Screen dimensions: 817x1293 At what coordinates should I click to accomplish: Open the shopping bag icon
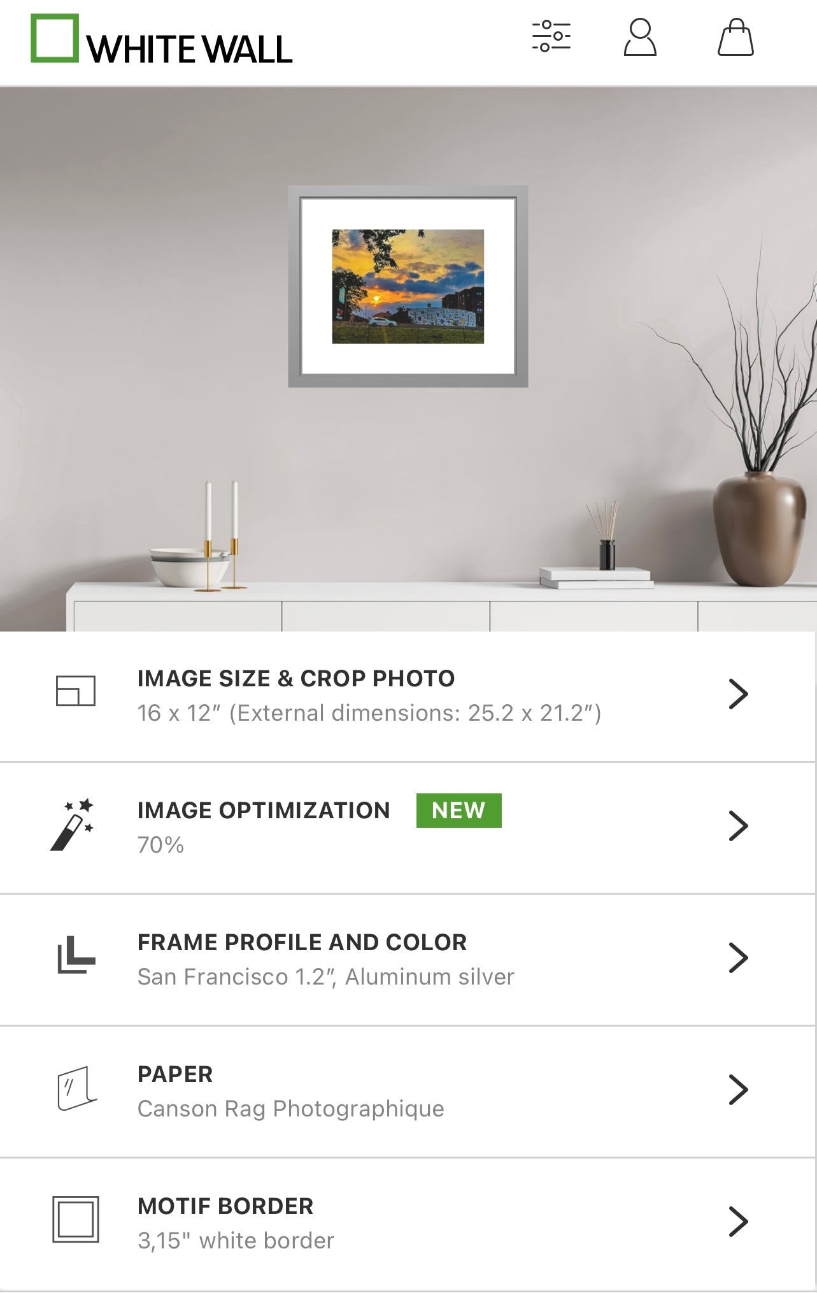pos(735,37)
